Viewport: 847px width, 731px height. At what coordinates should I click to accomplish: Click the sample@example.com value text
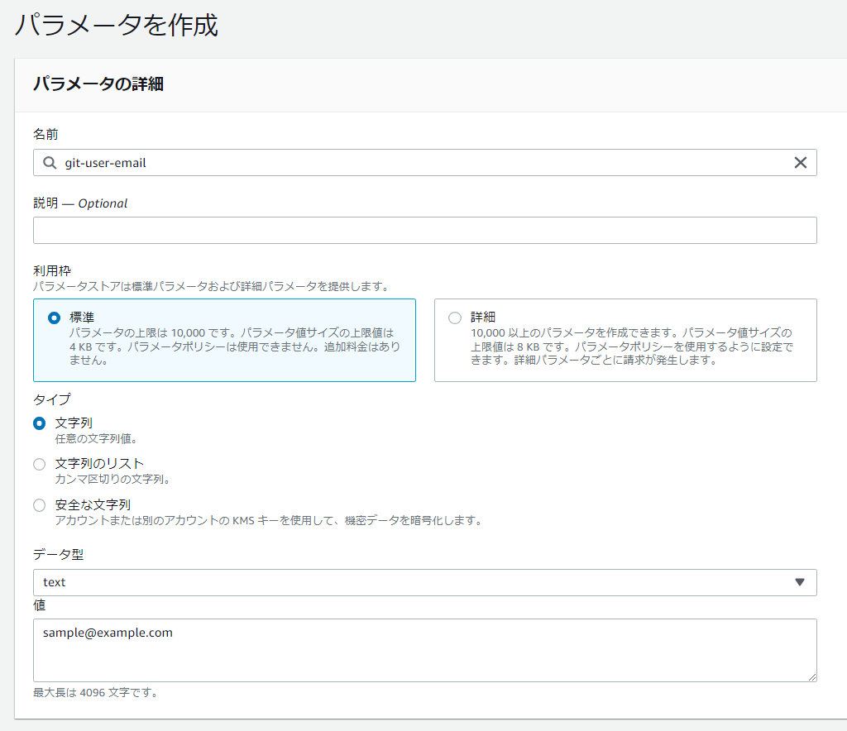coord(104,632)
